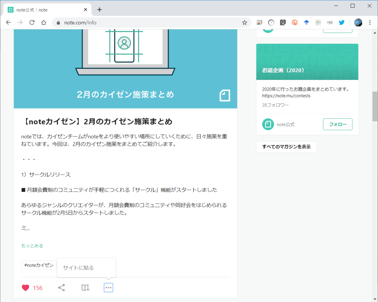Open the first extension icon beside the star
The image size is (378, 302).
(259, 22)
